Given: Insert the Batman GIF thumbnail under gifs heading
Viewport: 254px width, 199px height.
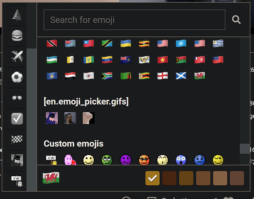Looking at the screenshot, I should [52, 118].
